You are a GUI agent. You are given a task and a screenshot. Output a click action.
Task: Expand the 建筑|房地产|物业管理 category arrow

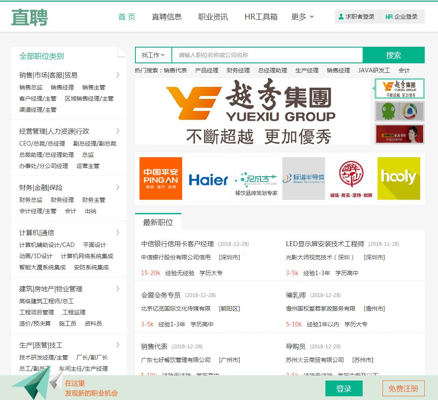coord(118,289)
